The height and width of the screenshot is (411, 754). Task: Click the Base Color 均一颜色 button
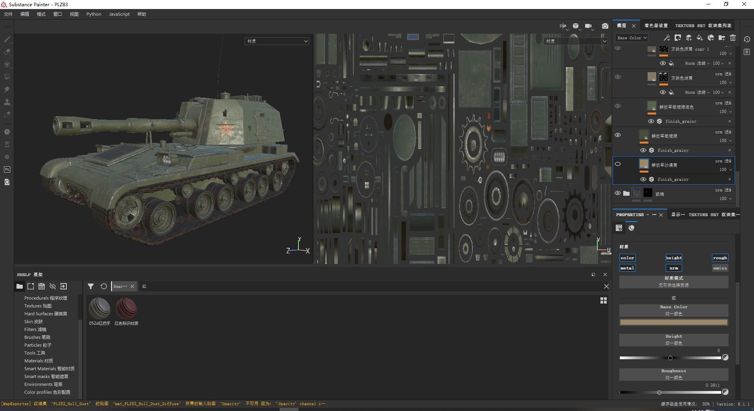point(673,310)
